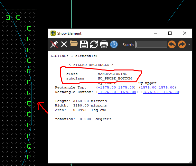Click the pin (sticky) icon in Show Element toolbar
This screenshot has width=196, height=166.
[54, 44]
